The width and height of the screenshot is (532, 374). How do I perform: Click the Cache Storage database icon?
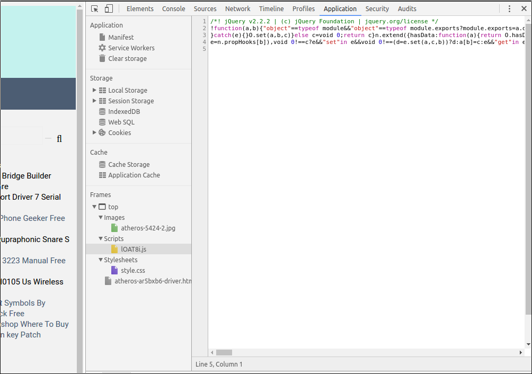click(102, 164)
